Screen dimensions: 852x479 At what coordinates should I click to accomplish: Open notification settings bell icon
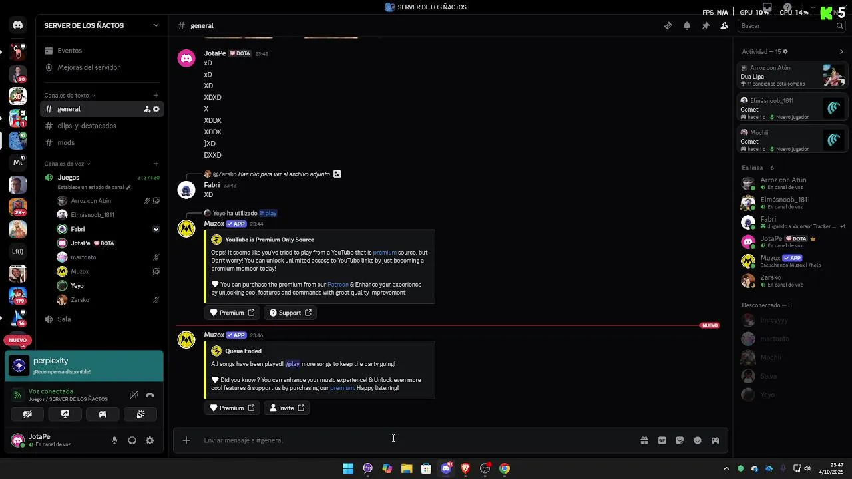pos(687,26)
